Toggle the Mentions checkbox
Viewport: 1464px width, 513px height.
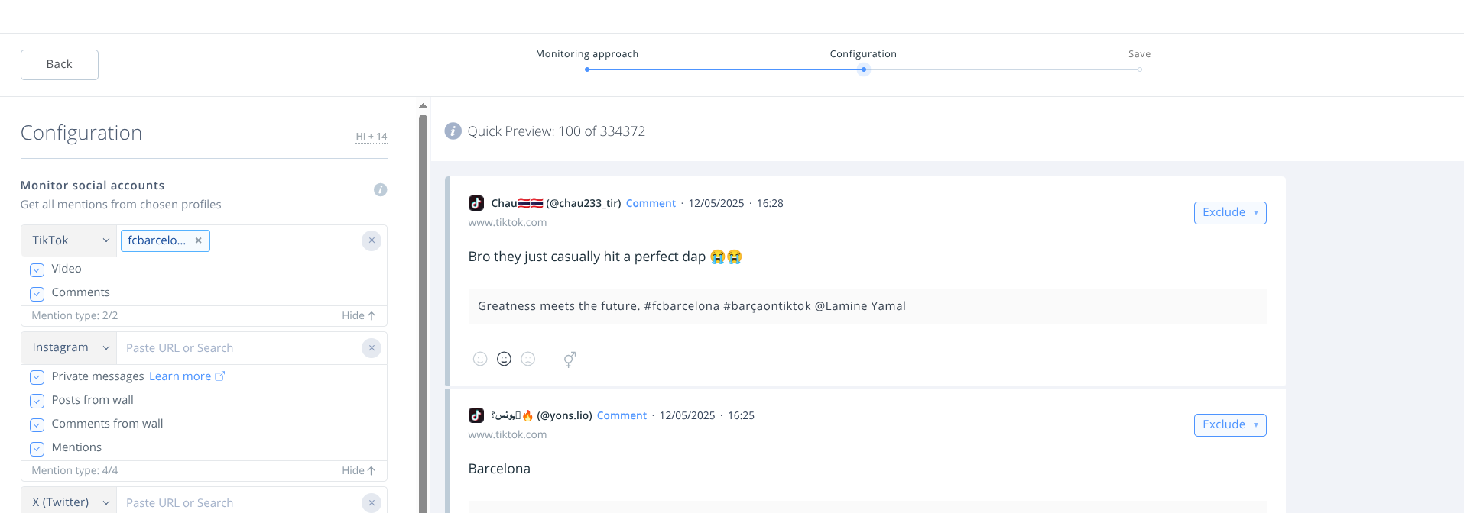coord(37,448)
